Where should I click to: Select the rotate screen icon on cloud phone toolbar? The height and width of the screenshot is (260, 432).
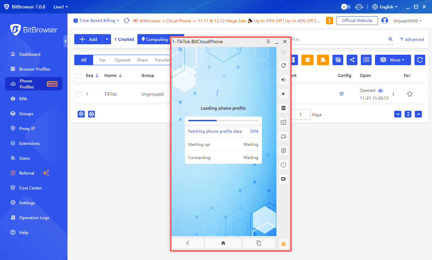pyautogui.click(x=283, y=65)
